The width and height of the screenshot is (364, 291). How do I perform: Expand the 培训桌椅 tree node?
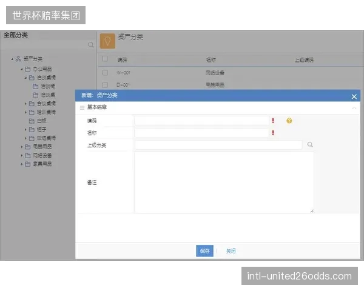[25, 112]
